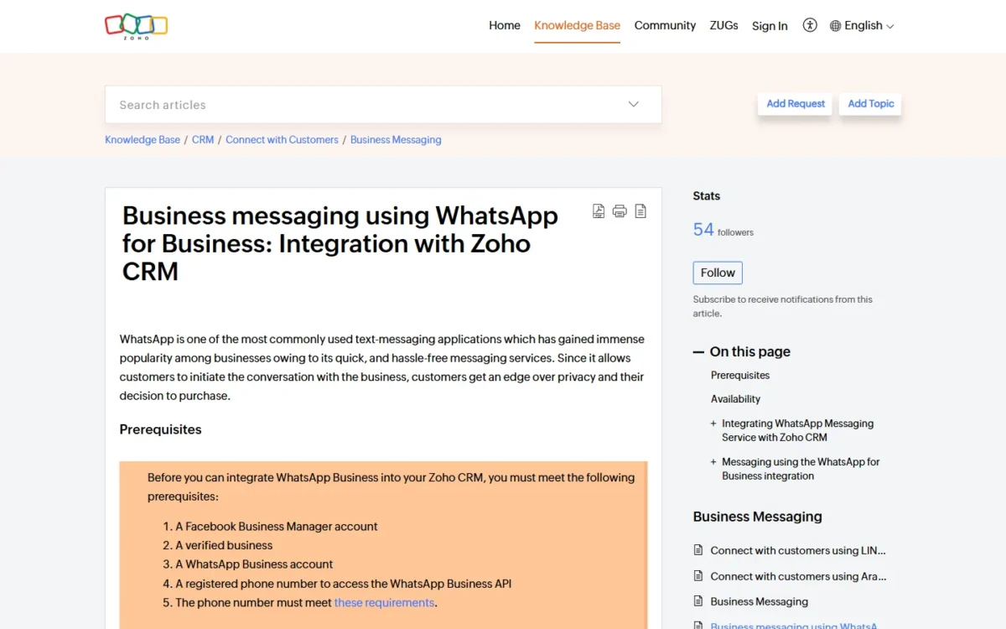Click the globe language icon
Screen dimensions: 1006x629
(x=835, y=26)
